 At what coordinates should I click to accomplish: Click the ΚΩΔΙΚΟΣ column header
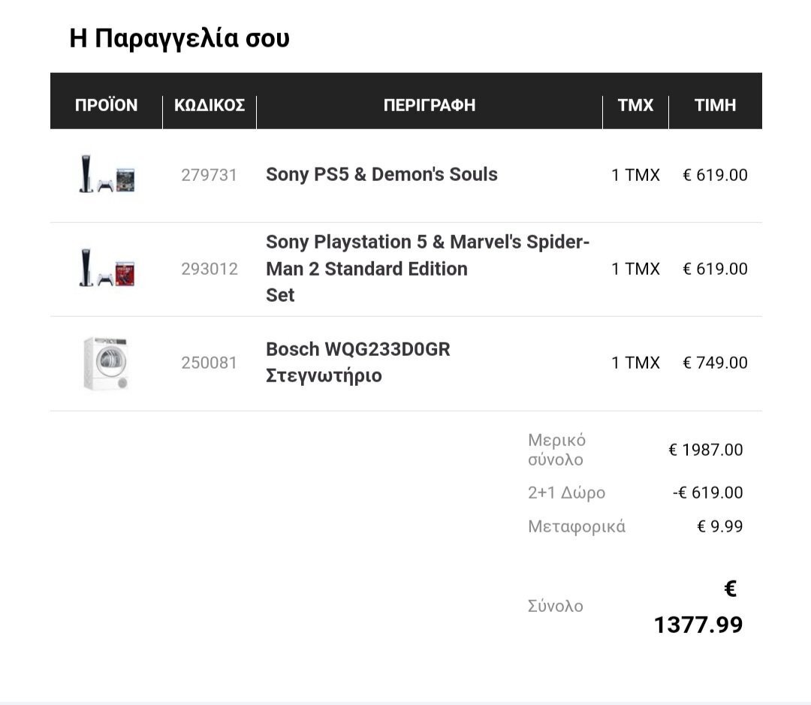click(x=210, y=105)
